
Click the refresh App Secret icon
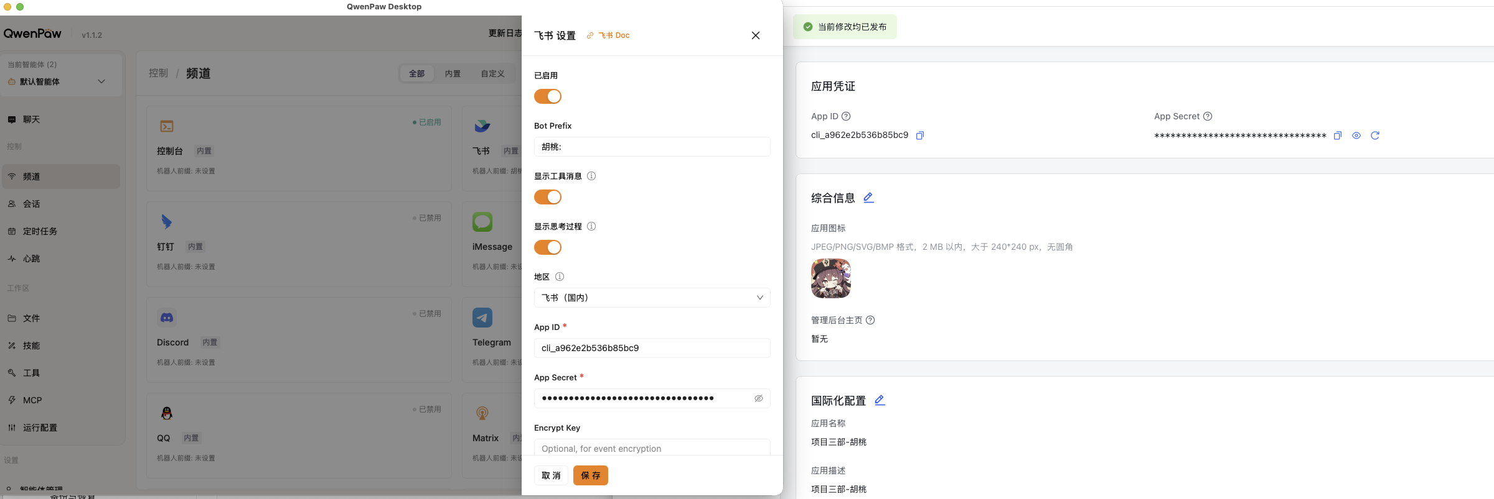pos(1375,135)
